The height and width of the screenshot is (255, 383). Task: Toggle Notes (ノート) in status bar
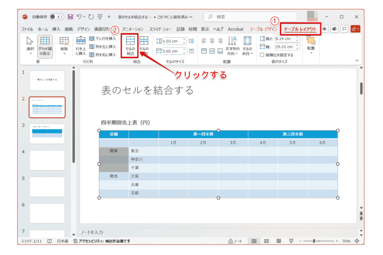pyautogui.click(x=235, y=241)
